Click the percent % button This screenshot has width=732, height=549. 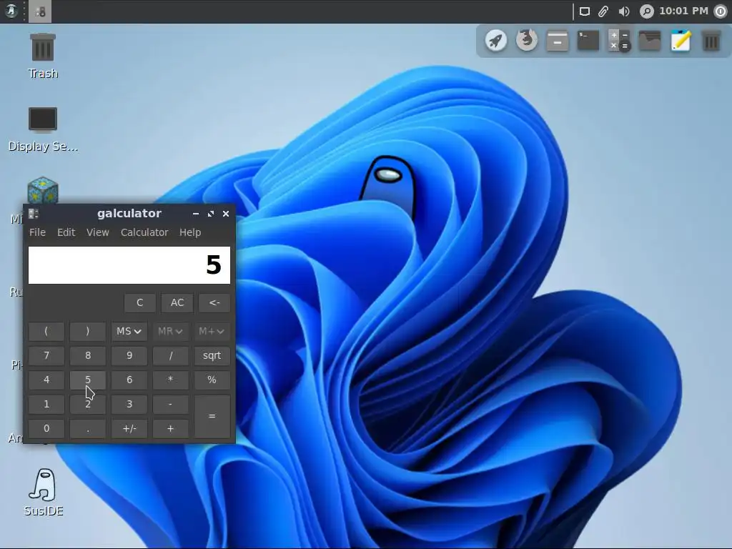coord(212,380)
